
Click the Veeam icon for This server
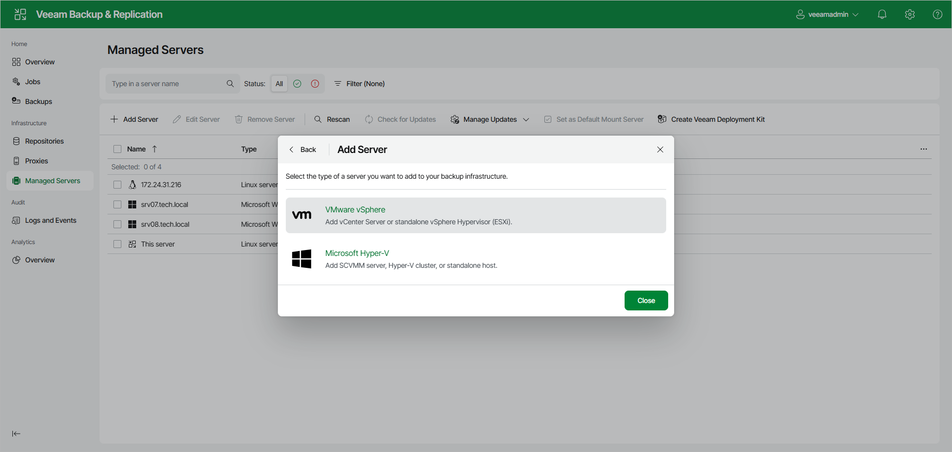coord(132,244)
